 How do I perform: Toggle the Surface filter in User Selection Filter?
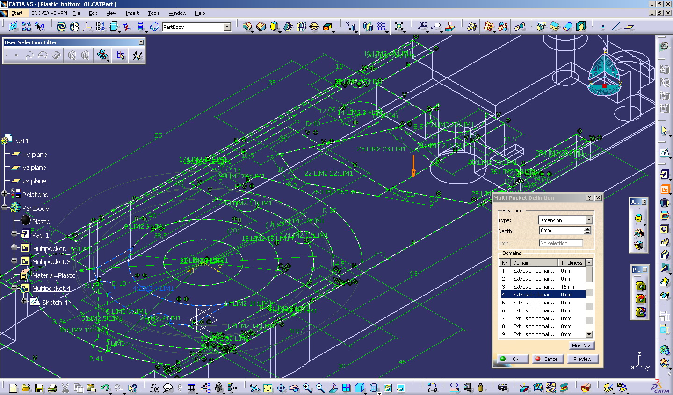tap(43, 55)
